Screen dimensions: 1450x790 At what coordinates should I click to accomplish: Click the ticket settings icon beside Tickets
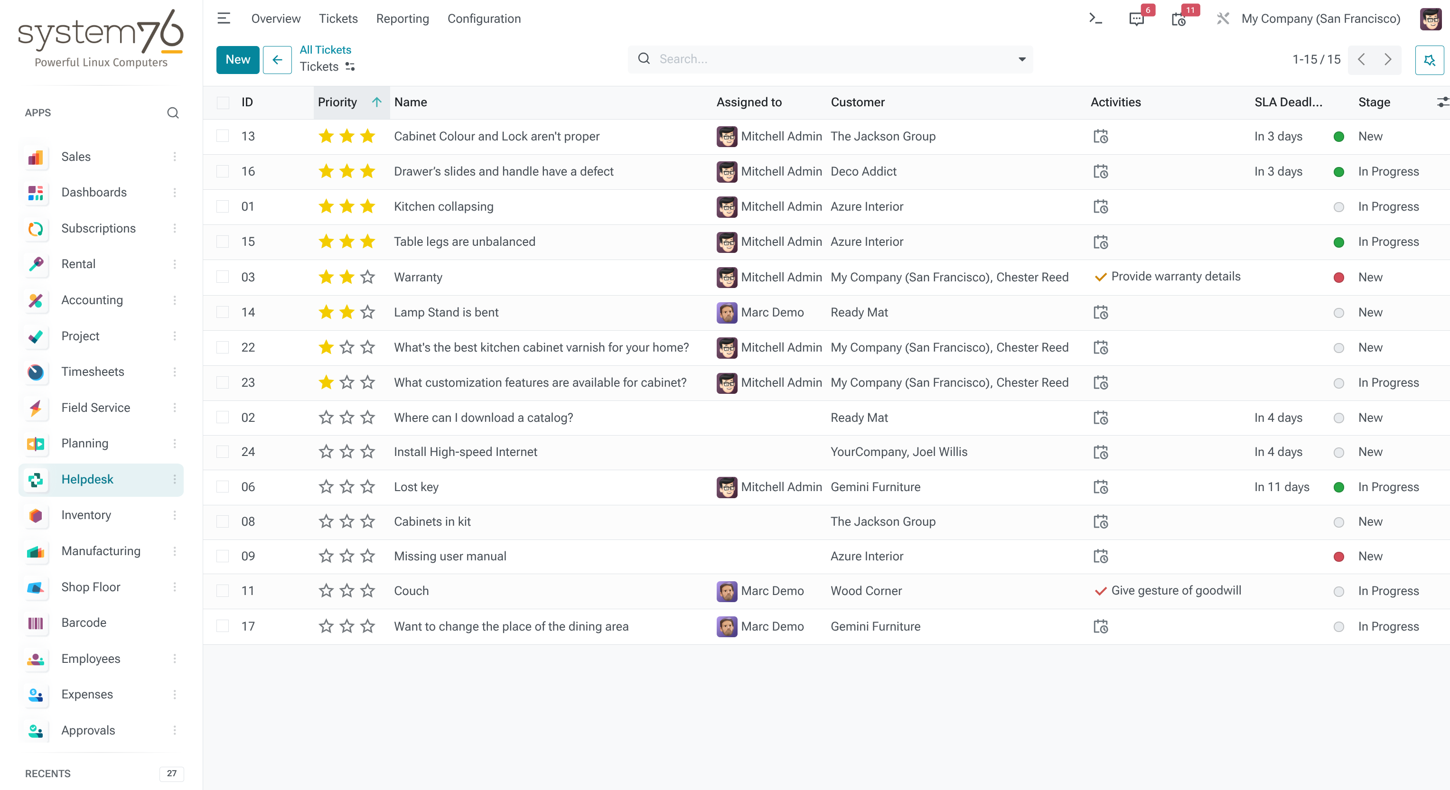pos(350,67)
